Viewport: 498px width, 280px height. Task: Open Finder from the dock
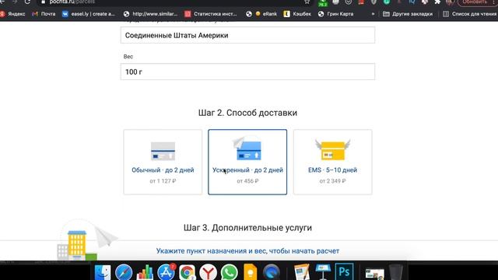coord(103,272)
